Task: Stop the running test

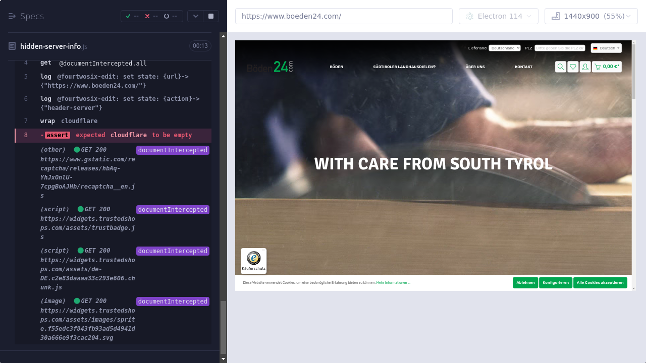Action: 211,16
